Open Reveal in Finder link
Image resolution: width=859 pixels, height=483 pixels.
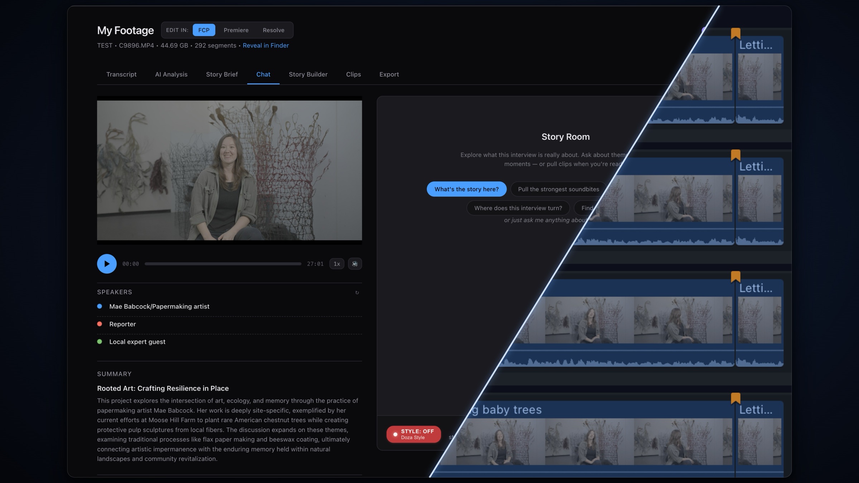coord(266,45)
